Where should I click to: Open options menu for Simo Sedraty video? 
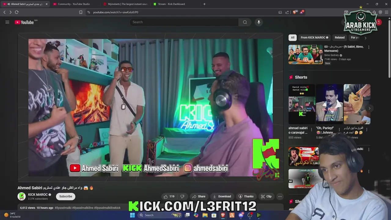click(369, 47)
